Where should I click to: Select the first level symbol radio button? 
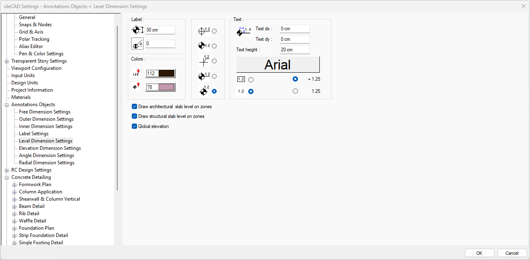[x=214, y=31]
